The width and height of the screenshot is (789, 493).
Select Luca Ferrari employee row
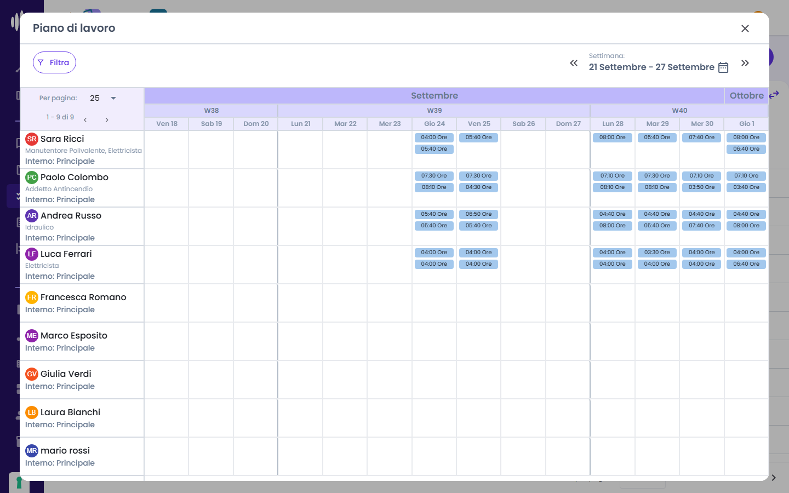pos(82,265)
